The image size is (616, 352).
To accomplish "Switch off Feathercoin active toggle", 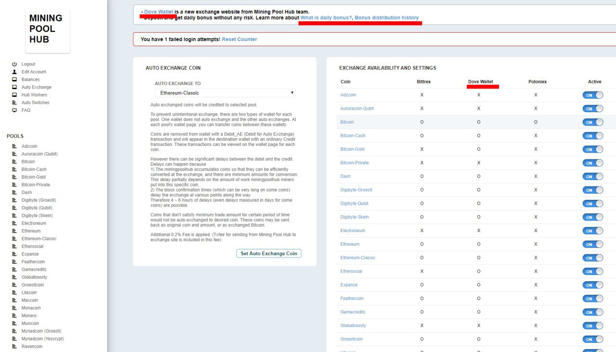I will [593, 299].
